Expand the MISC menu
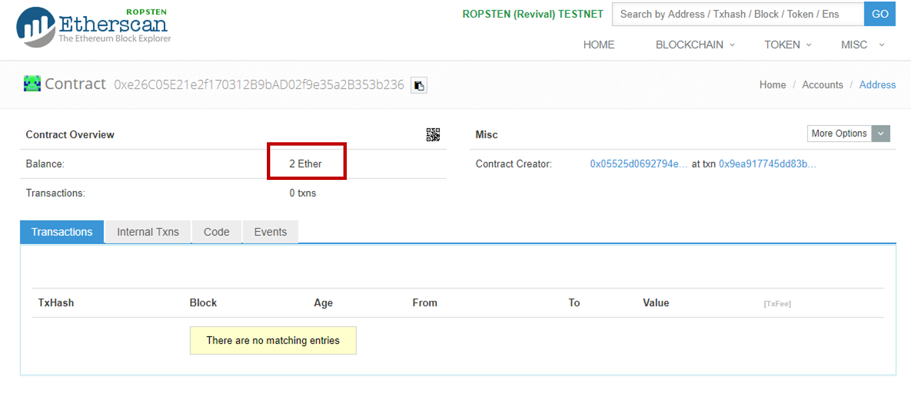The image size is (911, 403). 863,45
